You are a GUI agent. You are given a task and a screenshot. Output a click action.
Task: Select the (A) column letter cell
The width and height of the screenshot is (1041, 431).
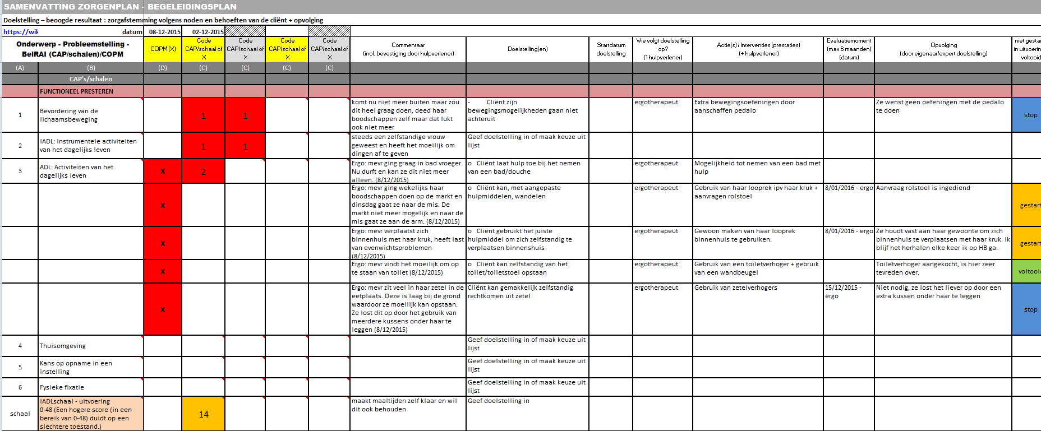pyautogui.click(x=20, y=68)
